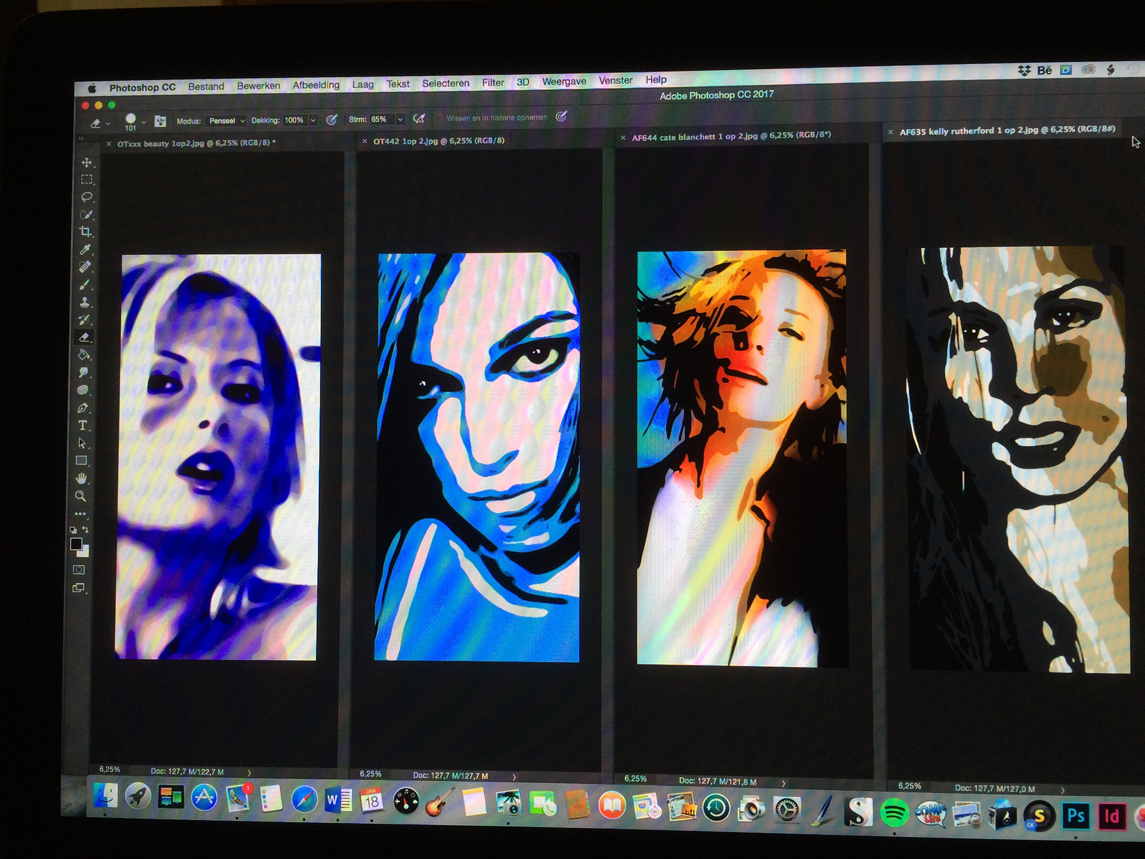Expand the Strm flow dropdown arrow
The height and width of the screenshot is (859, 1145).
pos(400,119)
